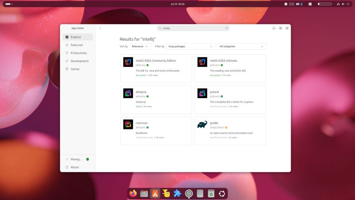Open the gear-with-play app in dock

pyautogui.click(x=189, y=193)
